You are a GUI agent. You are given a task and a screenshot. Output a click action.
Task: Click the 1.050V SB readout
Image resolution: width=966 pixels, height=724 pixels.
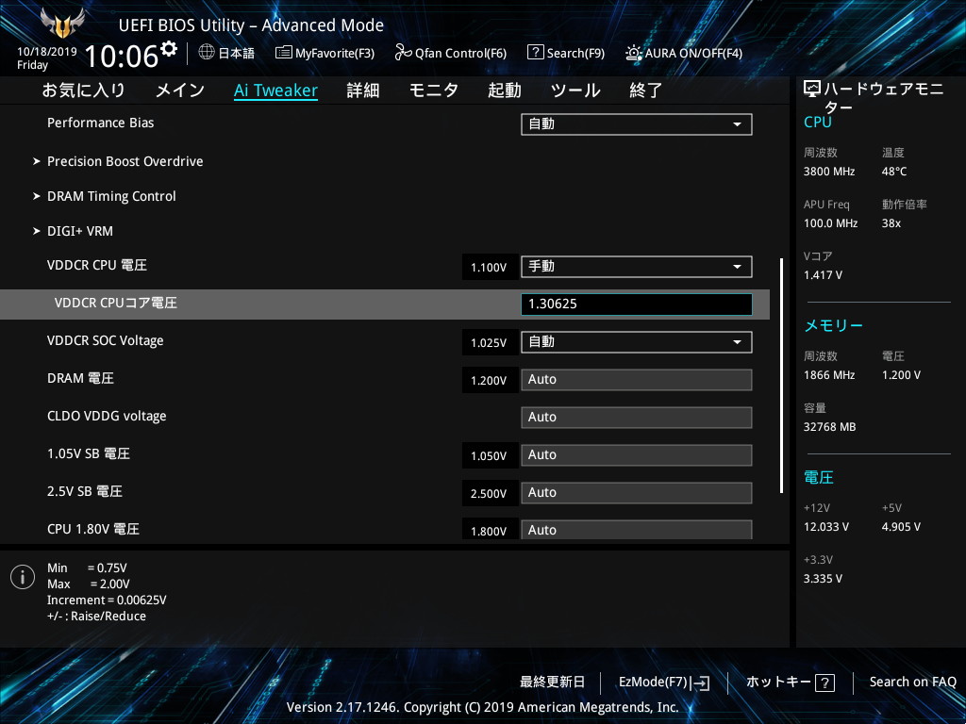click(x=490, y=455)
